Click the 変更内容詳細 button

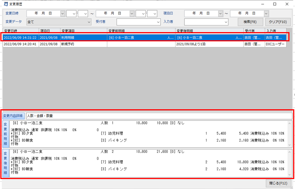[13, 116]
